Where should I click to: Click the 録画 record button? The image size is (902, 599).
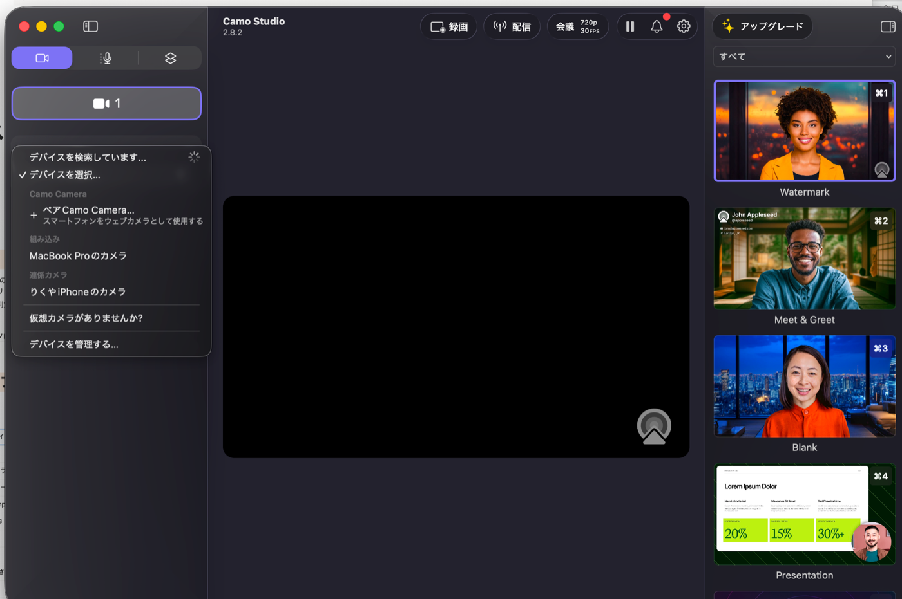pyautogui.click(x=449, y=26)
